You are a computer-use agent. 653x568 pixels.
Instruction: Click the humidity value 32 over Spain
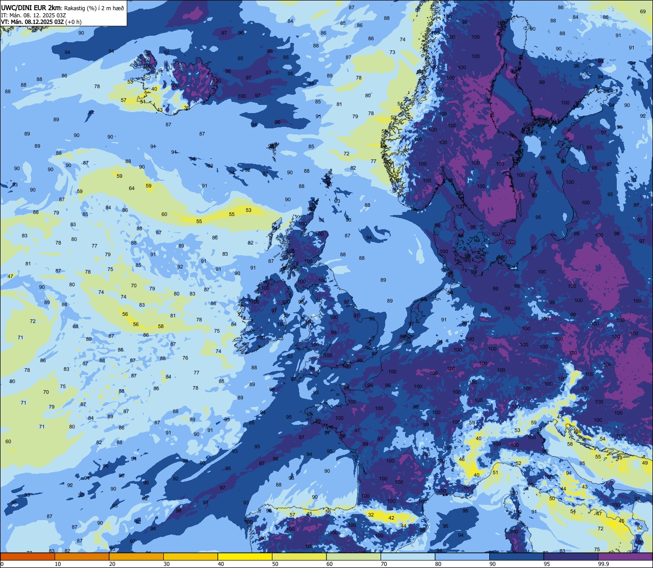[x=371, y=515]
